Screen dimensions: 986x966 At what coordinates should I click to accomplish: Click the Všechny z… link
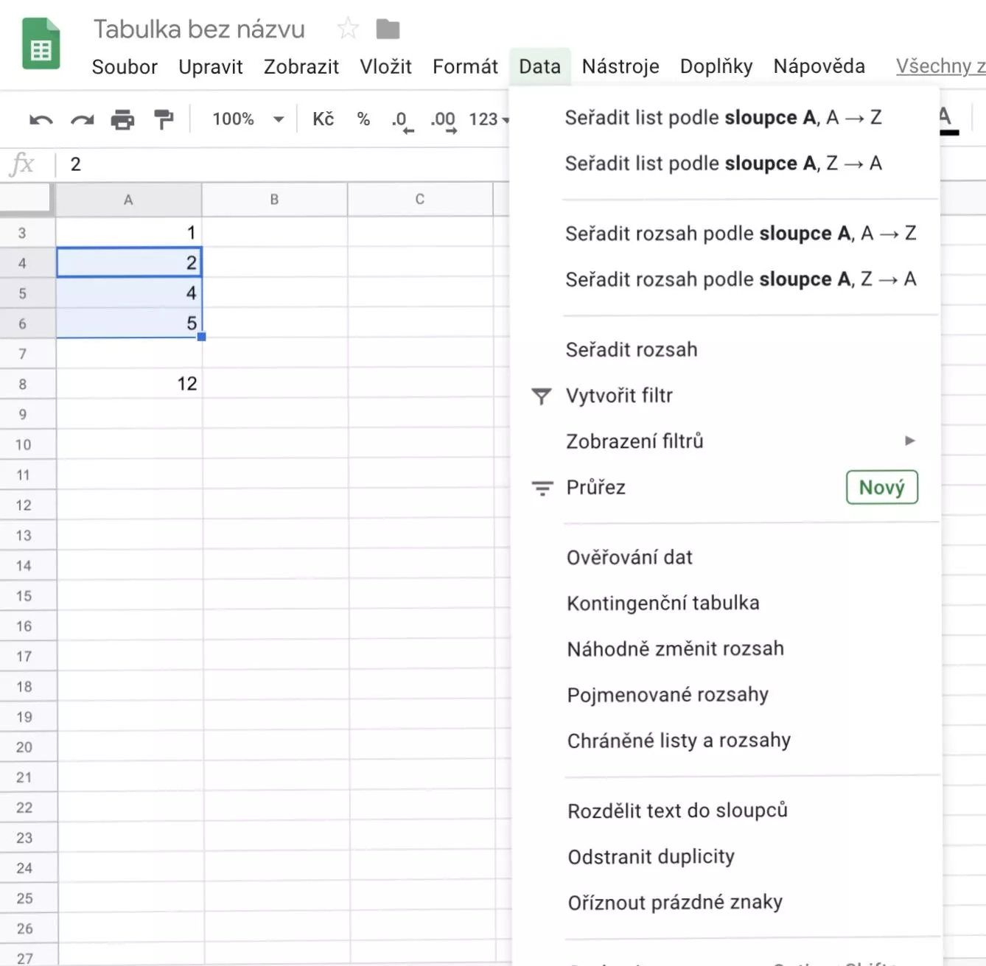[941, 67]
